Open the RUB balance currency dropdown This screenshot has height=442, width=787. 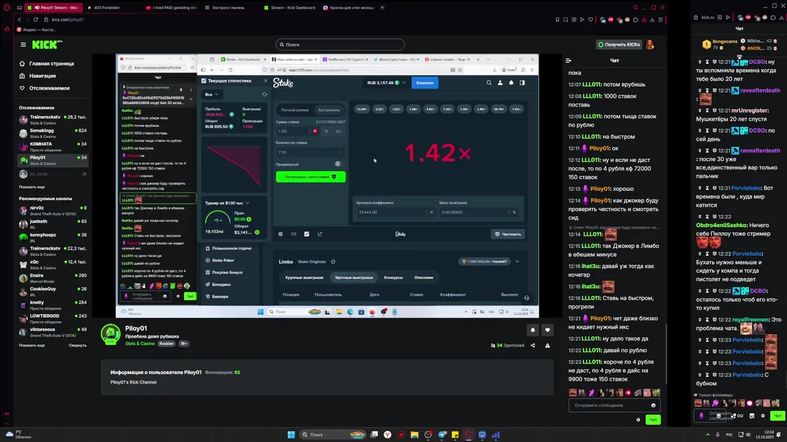click(x=387, y=82)
